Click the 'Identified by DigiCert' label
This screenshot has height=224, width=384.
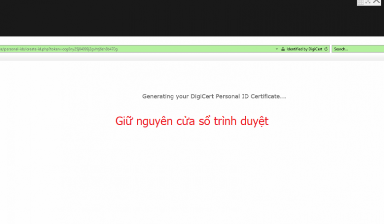(304, 49)
